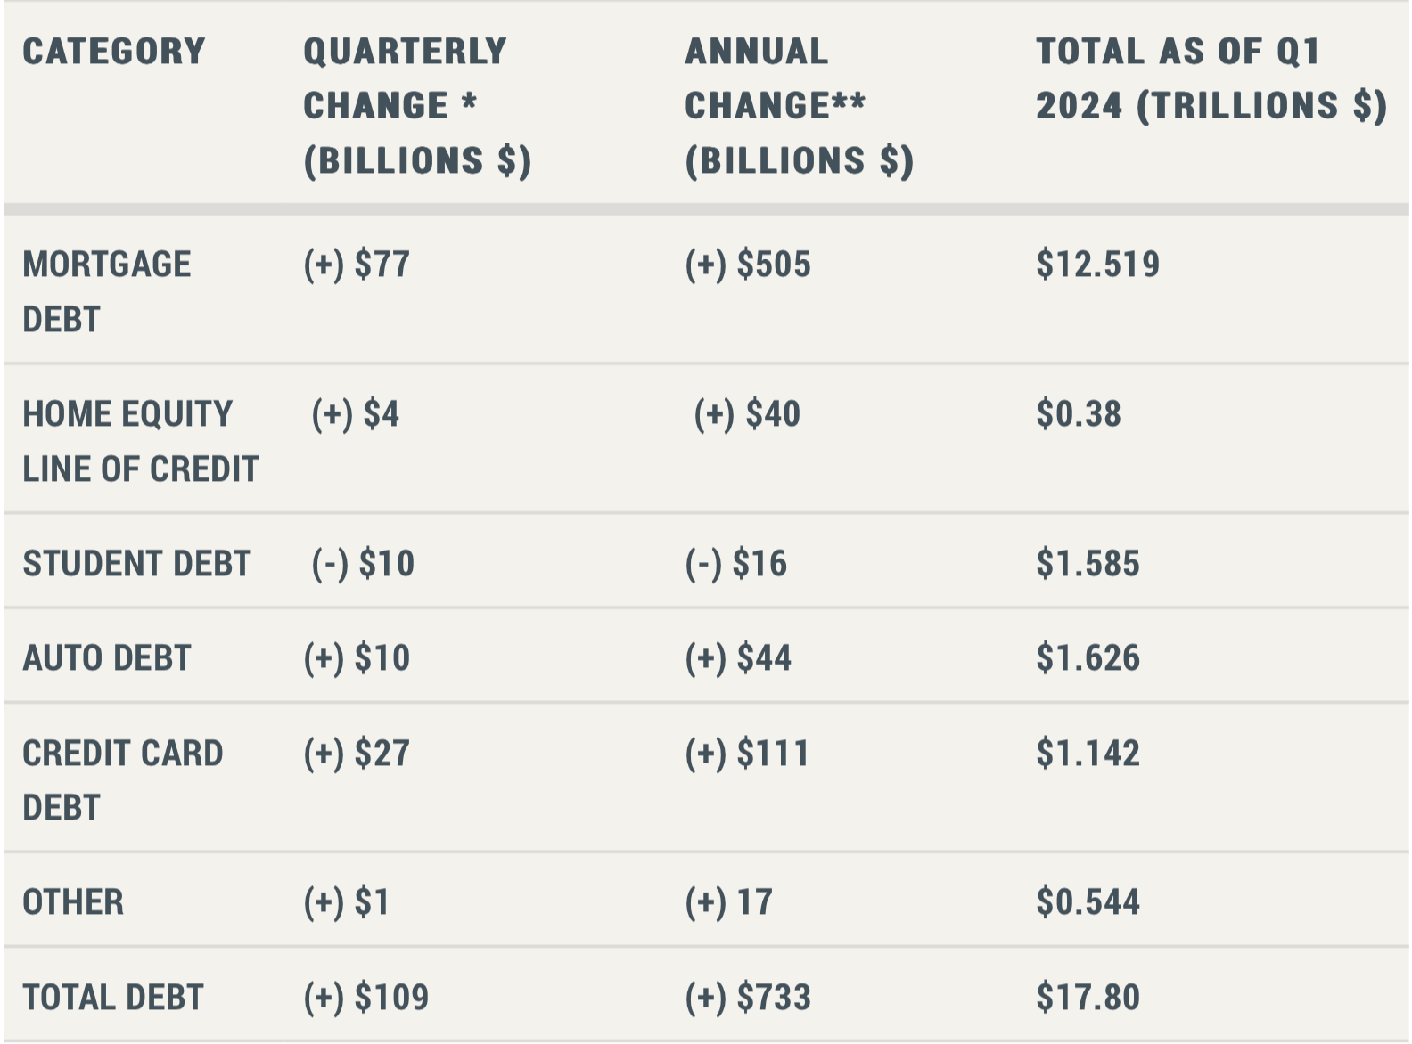Screen dimensions: 1412x1044
Task: Select the Total Debt row label
Action: [113, 998]
